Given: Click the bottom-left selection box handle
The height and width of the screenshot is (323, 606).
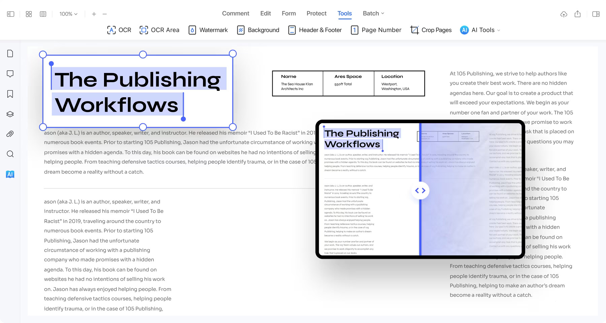Looking at the screenshot, I should point(43,127).
